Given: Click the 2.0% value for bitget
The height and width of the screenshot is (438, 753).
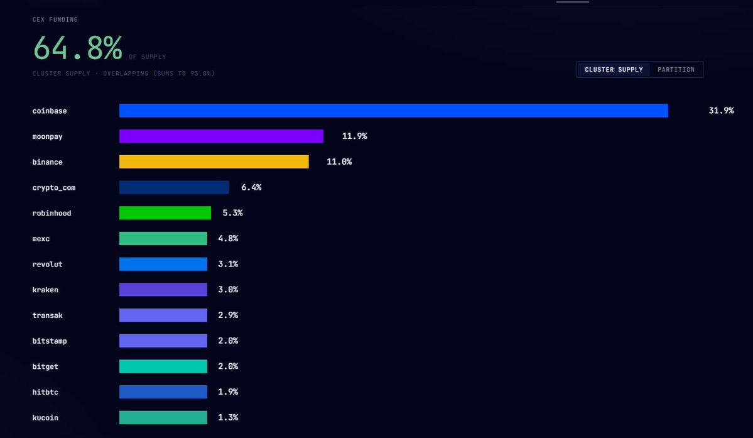Looking at the screenshot, I should click(x=228, y=366).
